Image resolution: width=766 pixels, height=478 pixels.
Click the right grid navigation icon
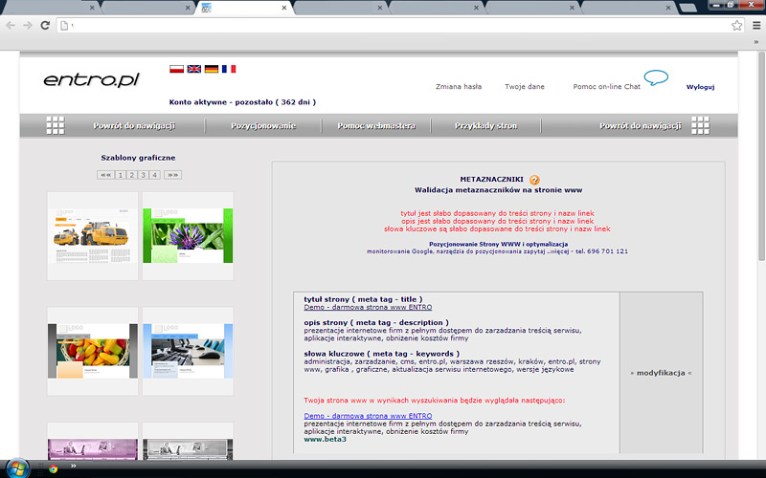pos(701,125)
